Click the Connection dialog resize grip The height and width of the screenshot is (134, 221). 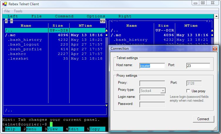215,128
